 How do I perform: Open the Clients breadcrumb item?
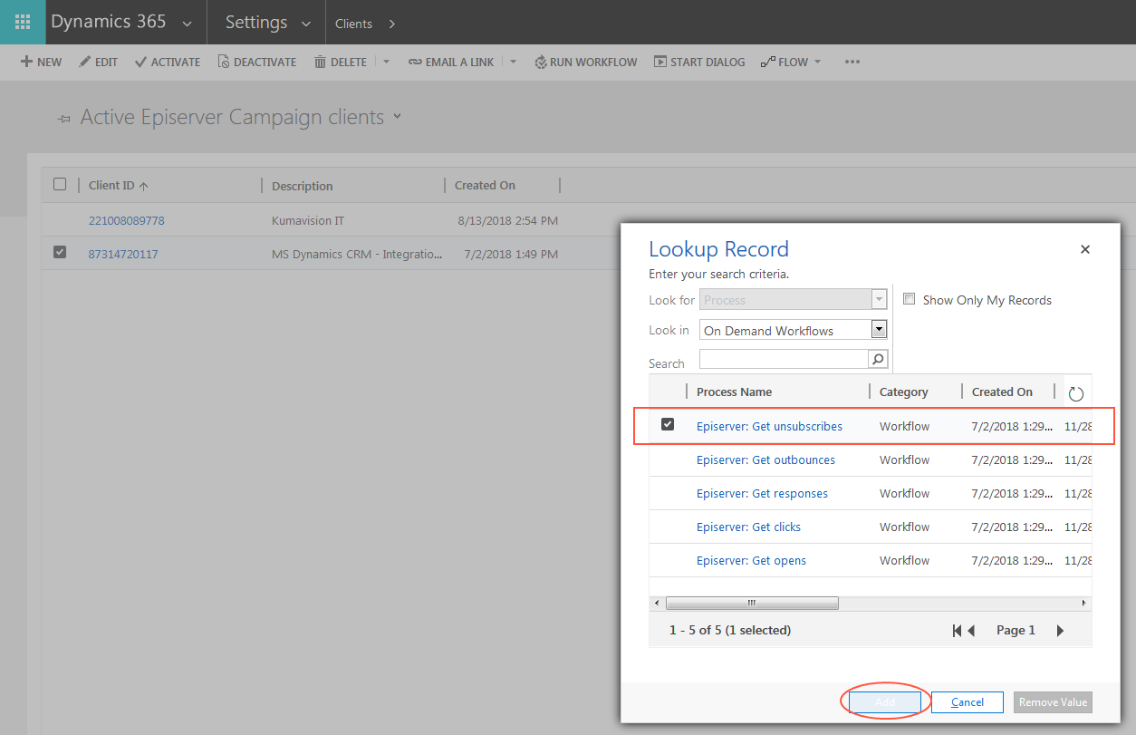[x=353, y=24]
